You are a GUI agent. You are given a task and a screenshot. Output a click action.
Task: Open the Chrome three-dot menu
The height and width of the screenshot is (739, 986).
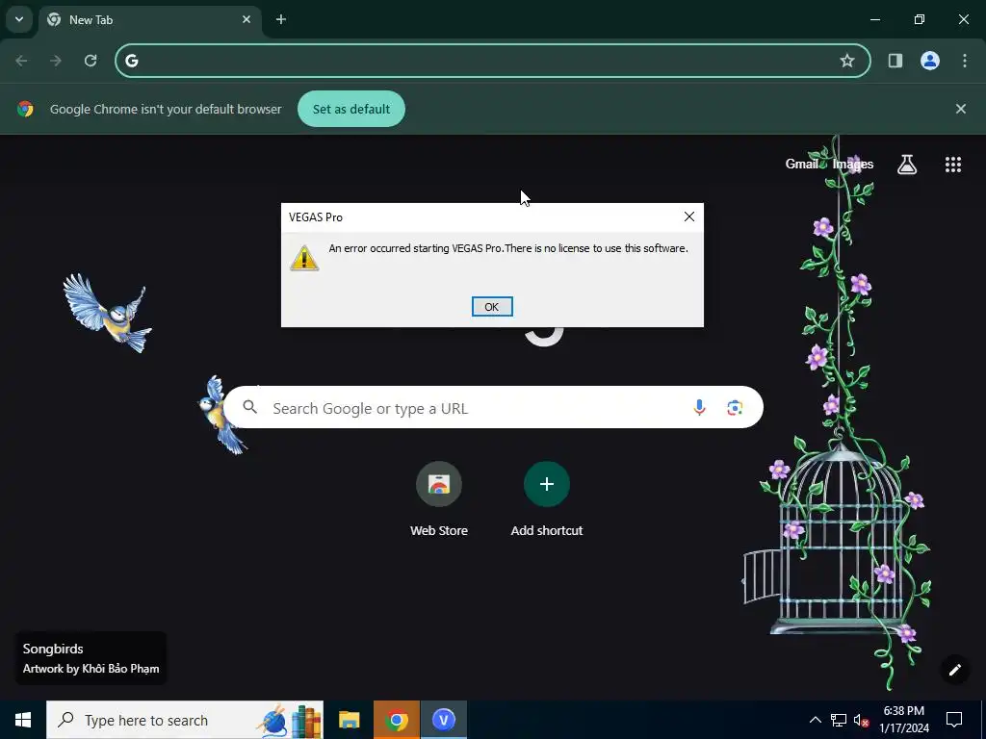tap(965, 61)
